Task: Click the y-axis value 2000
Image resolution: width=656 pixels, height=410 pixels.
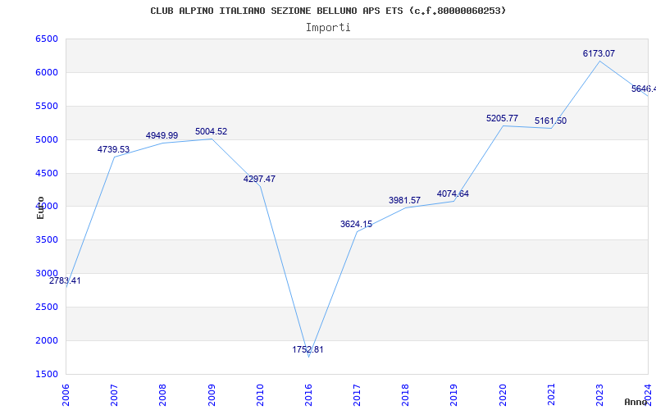Action: [x=47, y=340]
